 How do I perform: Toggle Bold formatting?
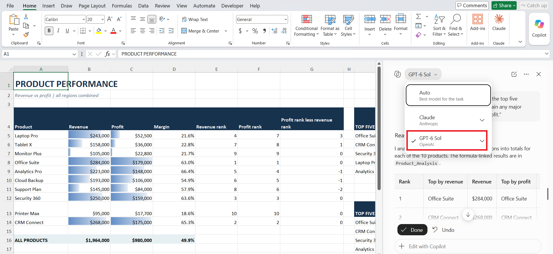tap(49, 31)
